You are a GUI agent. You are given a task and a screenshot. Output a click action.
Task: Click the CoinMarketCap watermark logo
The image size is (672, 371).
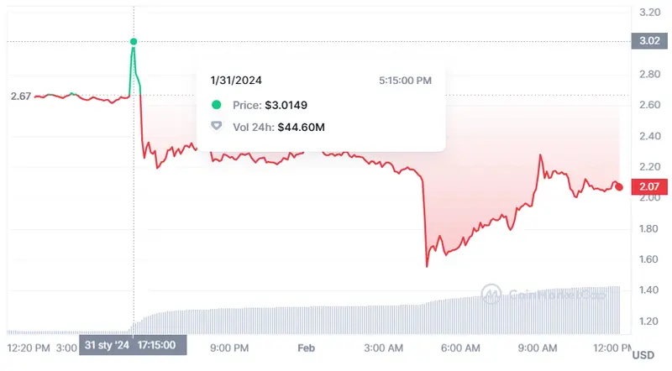(x=491, y=294)
